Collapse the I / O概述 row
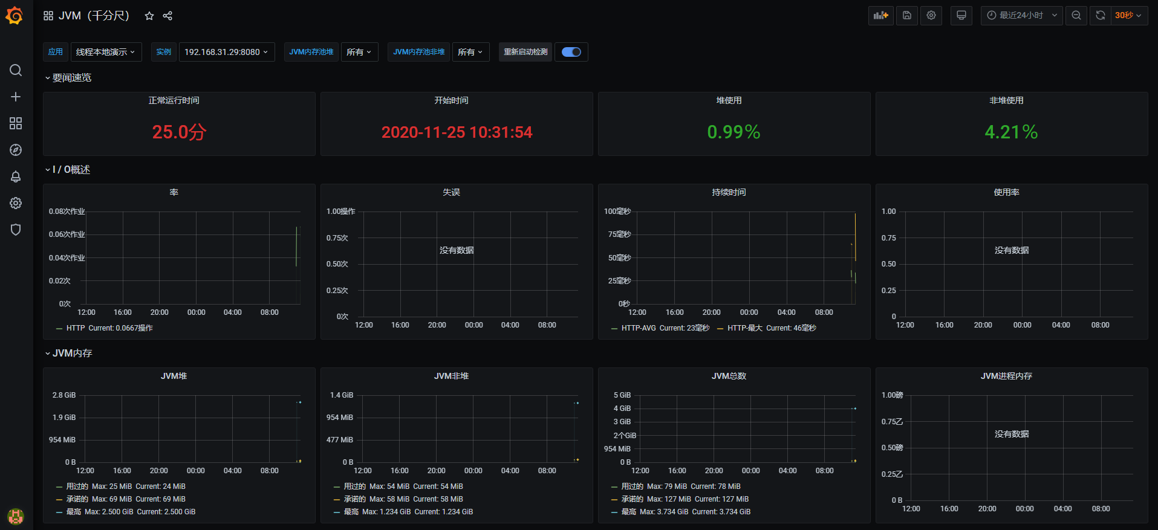This screenshot has width=1158, height=530. (68, 170)
